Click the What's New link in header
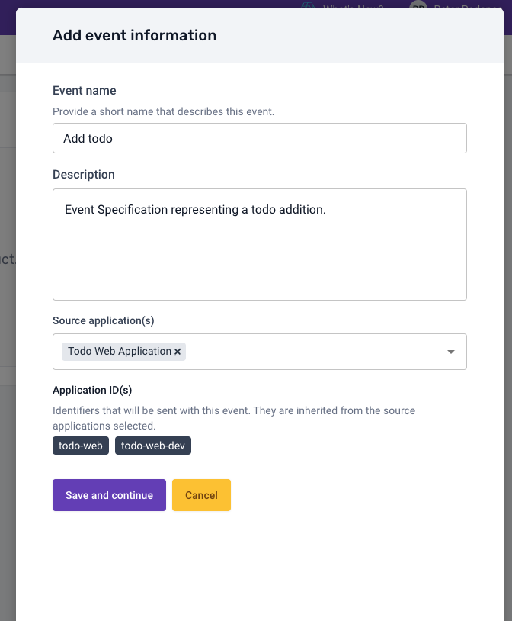The width and height of the screenshot is (512, 621). click(353, 5)
